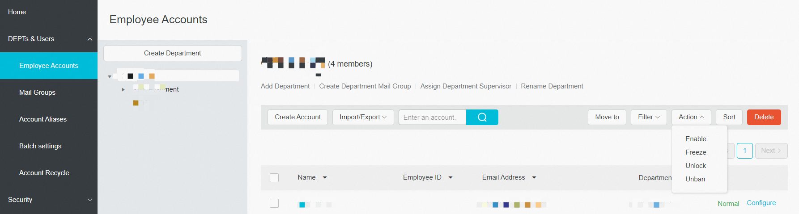Open the Import/Export dropdown
Image resolution: width=799 pixels, height=214 pixels.
[x=363, y=117]
